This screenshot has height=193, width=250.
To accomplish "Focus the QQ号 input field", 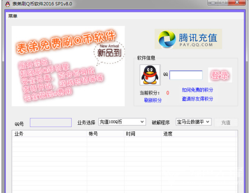I will coord(51,122).
